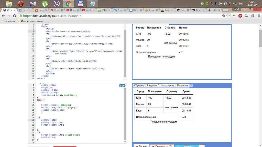Click the Юрий profile button

click(x=236, y=9)
